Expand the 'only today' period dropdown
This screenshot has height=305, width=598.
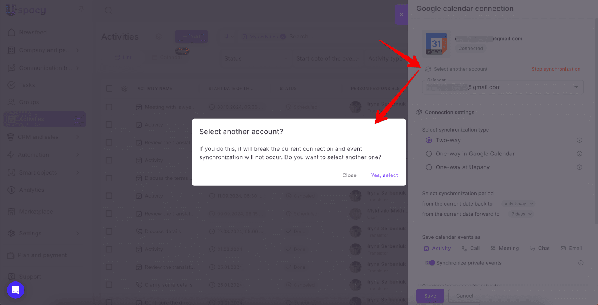pyautogui.click(x=518, y=204)
